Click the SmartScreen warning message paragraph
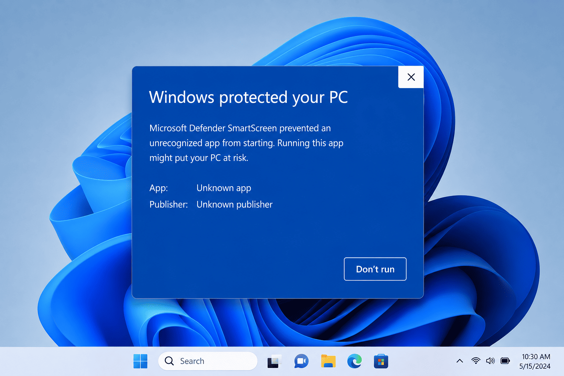Image resolution: width=564 pixels, height=376 pixels. [x=246, y=143]
